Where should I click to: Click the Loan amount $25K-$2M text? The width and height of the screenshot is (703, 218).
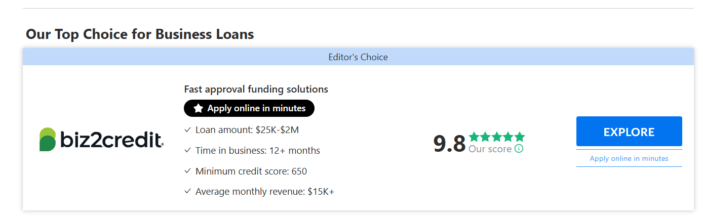coord(247,130)
